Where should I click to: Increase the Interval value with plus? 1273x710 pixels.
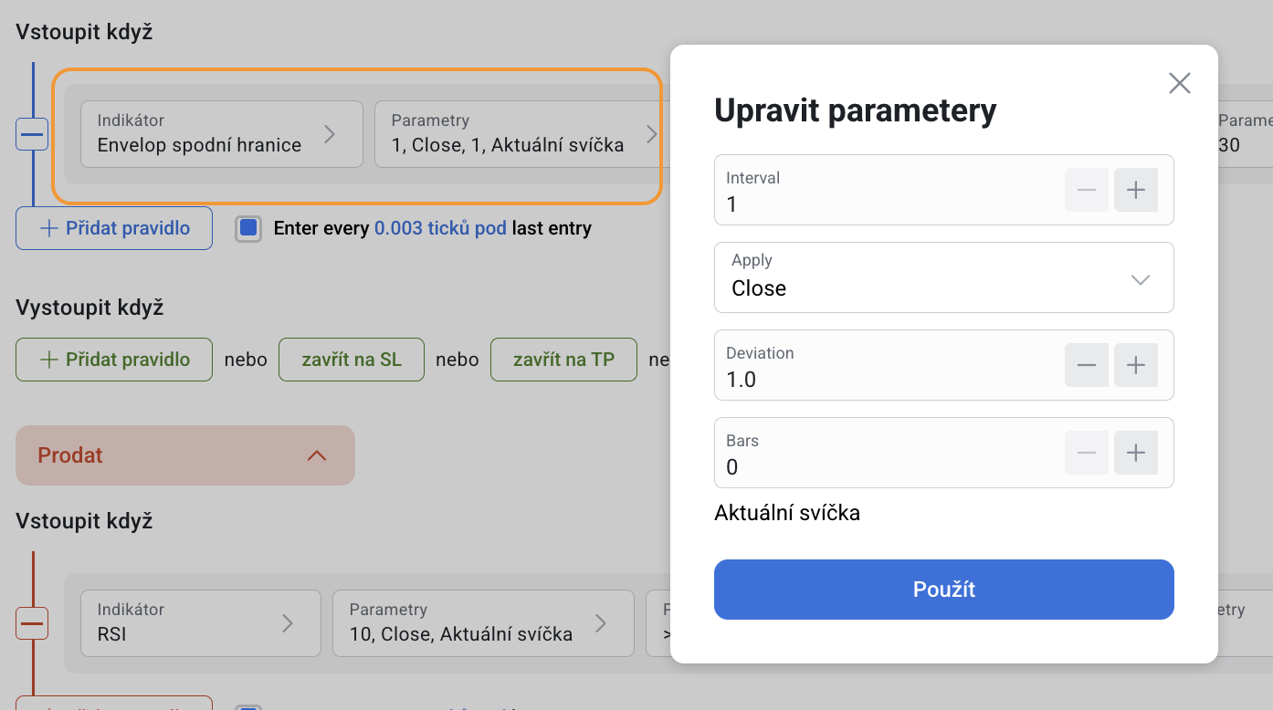(x=1135, y=190)
